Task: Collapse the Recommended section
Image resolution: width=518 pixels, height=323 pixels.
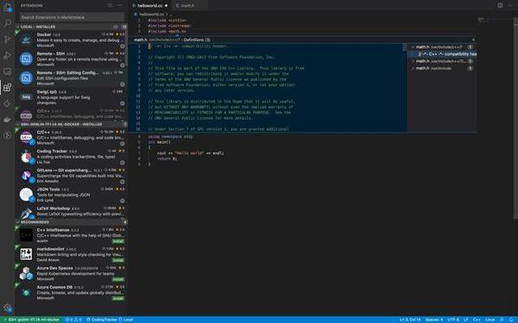Action: click(x=18, y=222)
